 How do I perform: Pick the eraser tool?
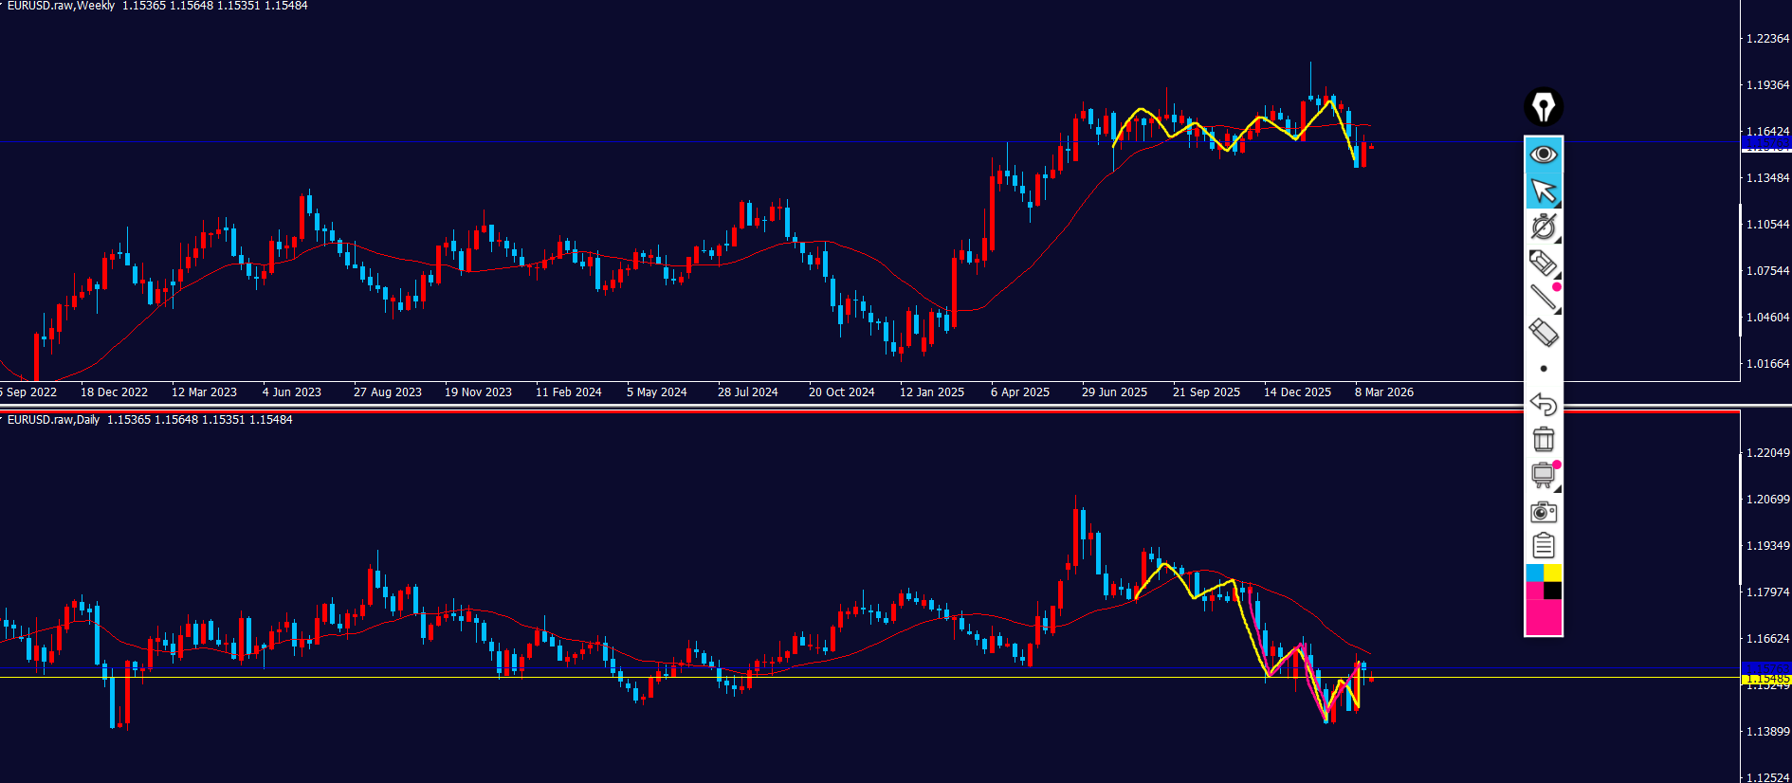pos(1543,333)
